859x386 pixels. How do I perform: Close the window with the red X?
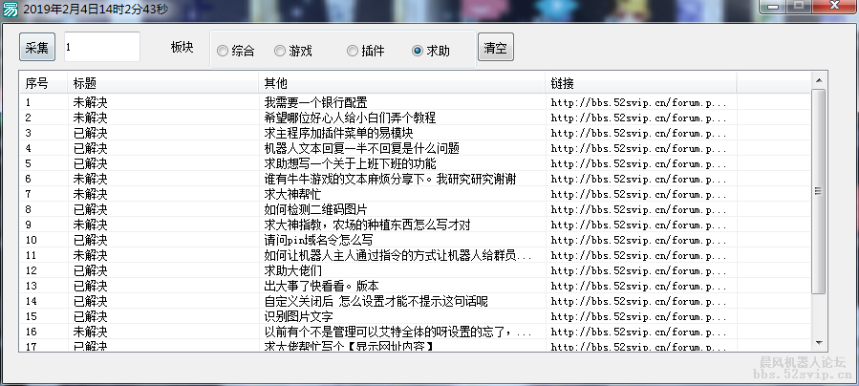pos(834,6)
